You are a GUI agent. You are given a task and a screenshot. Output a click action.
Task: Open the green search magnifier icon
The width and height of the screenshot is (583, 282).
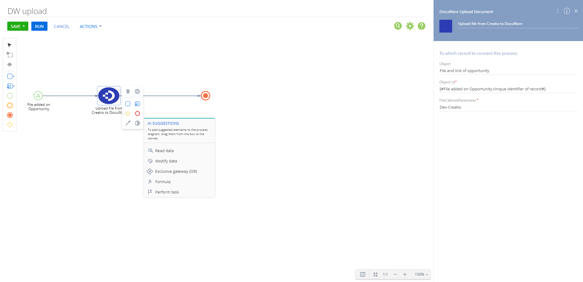pyautogui.click(x=398, y=26)
